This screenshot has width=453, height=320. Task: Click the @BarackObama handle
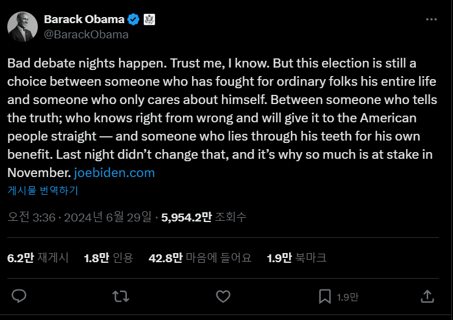pos(86,34)
